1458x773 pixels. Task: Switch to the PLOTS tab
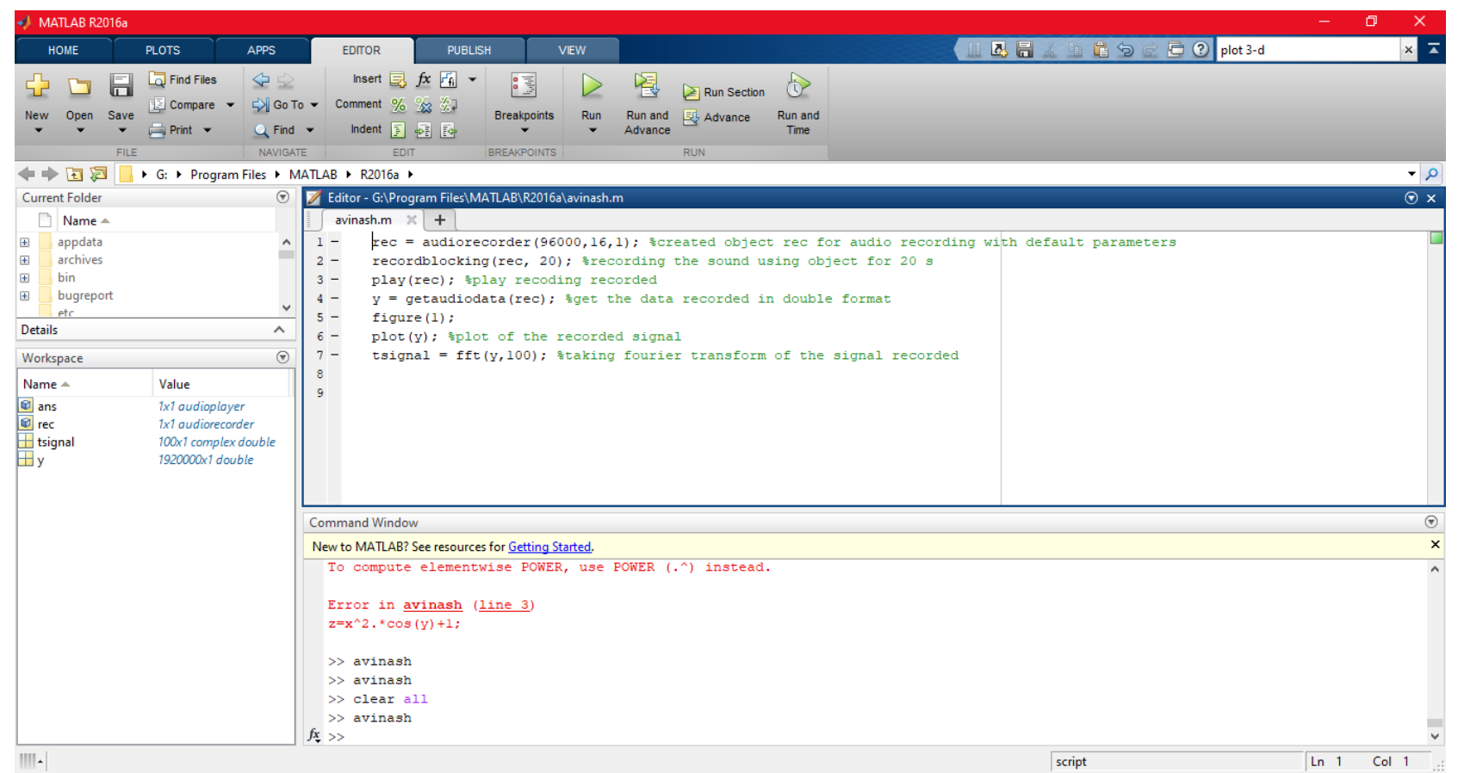coord(163,50)
